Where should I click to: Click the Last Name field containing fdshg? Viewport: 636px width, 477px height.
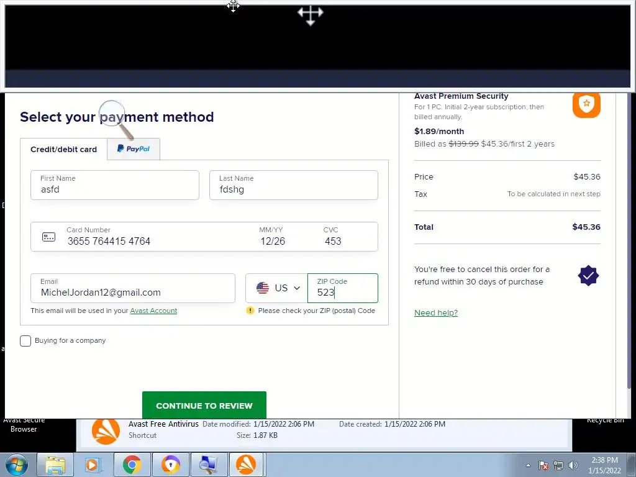294,185
